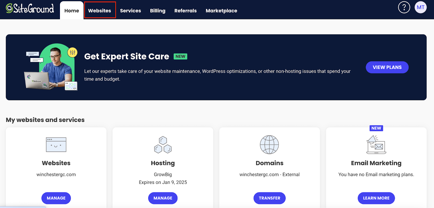Click the Email Marketing megaphone icon

376,145
